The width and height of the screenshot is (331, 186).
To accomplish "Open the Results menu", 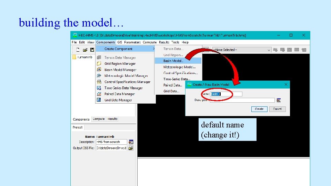I will 164,42.
